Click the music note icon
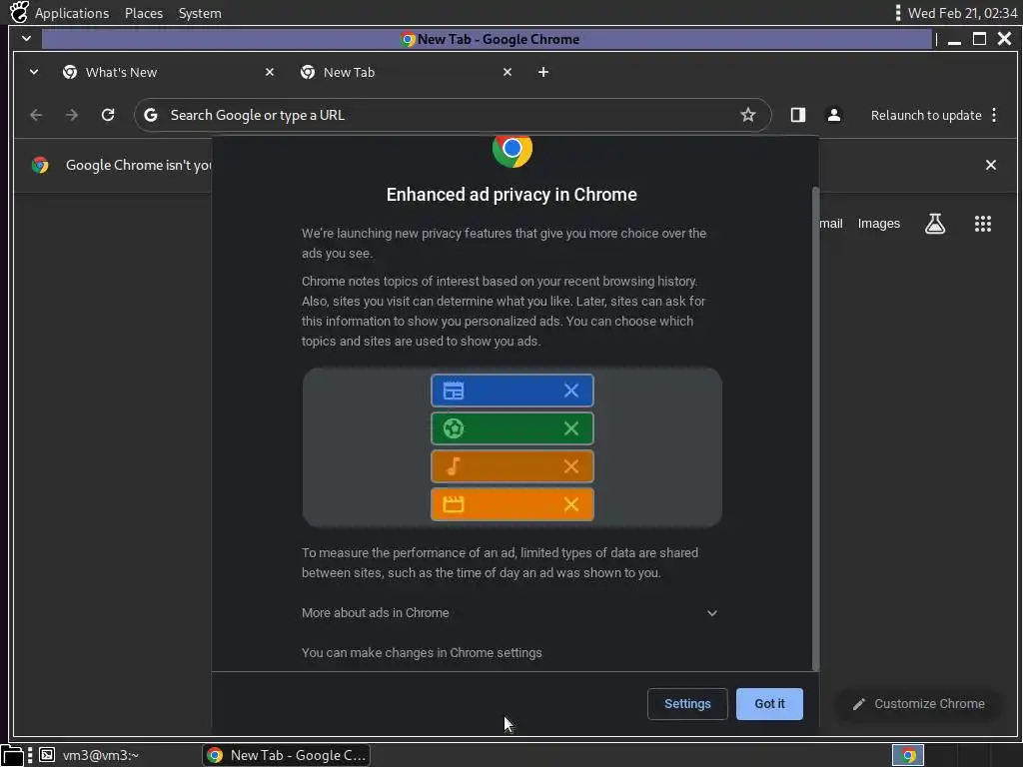Screen dimensions: 1023x767 pyautogui.click(x=454, y=466)
